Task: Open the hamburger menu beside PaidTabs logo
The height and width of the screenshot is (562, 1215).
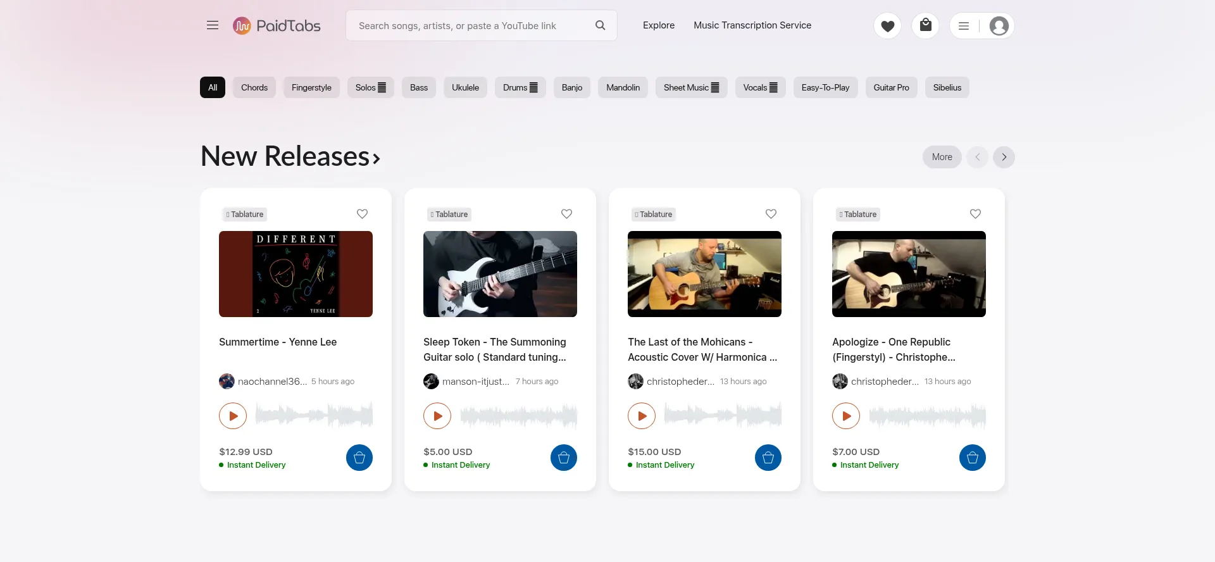Action: tap(213, 25)
